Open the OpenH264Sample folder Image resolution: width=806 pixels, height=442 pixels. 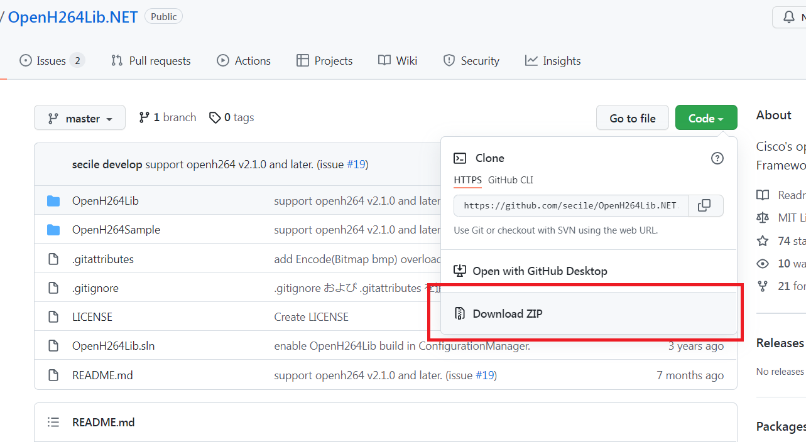click(x=116, y=230)
